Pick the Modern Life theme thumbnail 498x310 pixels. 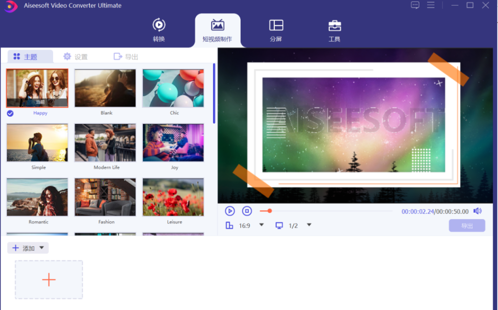click(x=105, y=143)
